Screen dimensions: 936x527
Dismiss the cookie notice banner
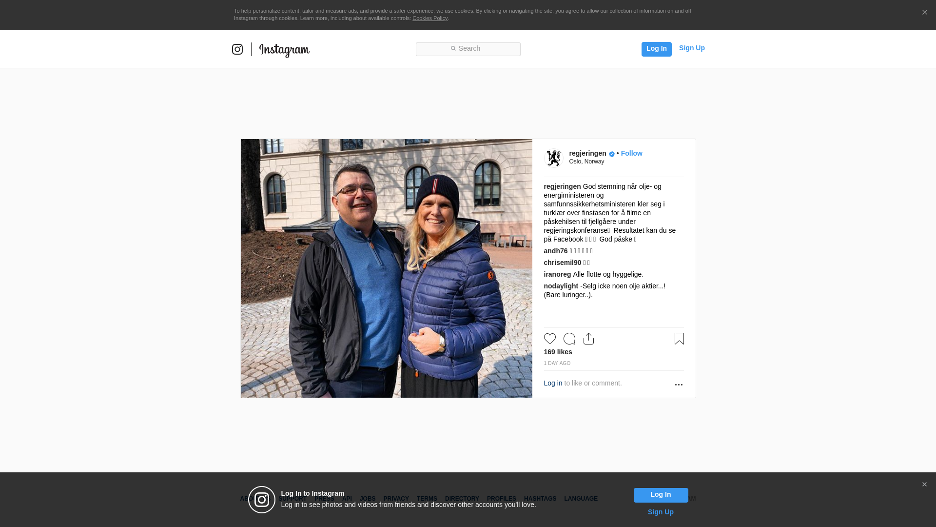click(924, 12)
